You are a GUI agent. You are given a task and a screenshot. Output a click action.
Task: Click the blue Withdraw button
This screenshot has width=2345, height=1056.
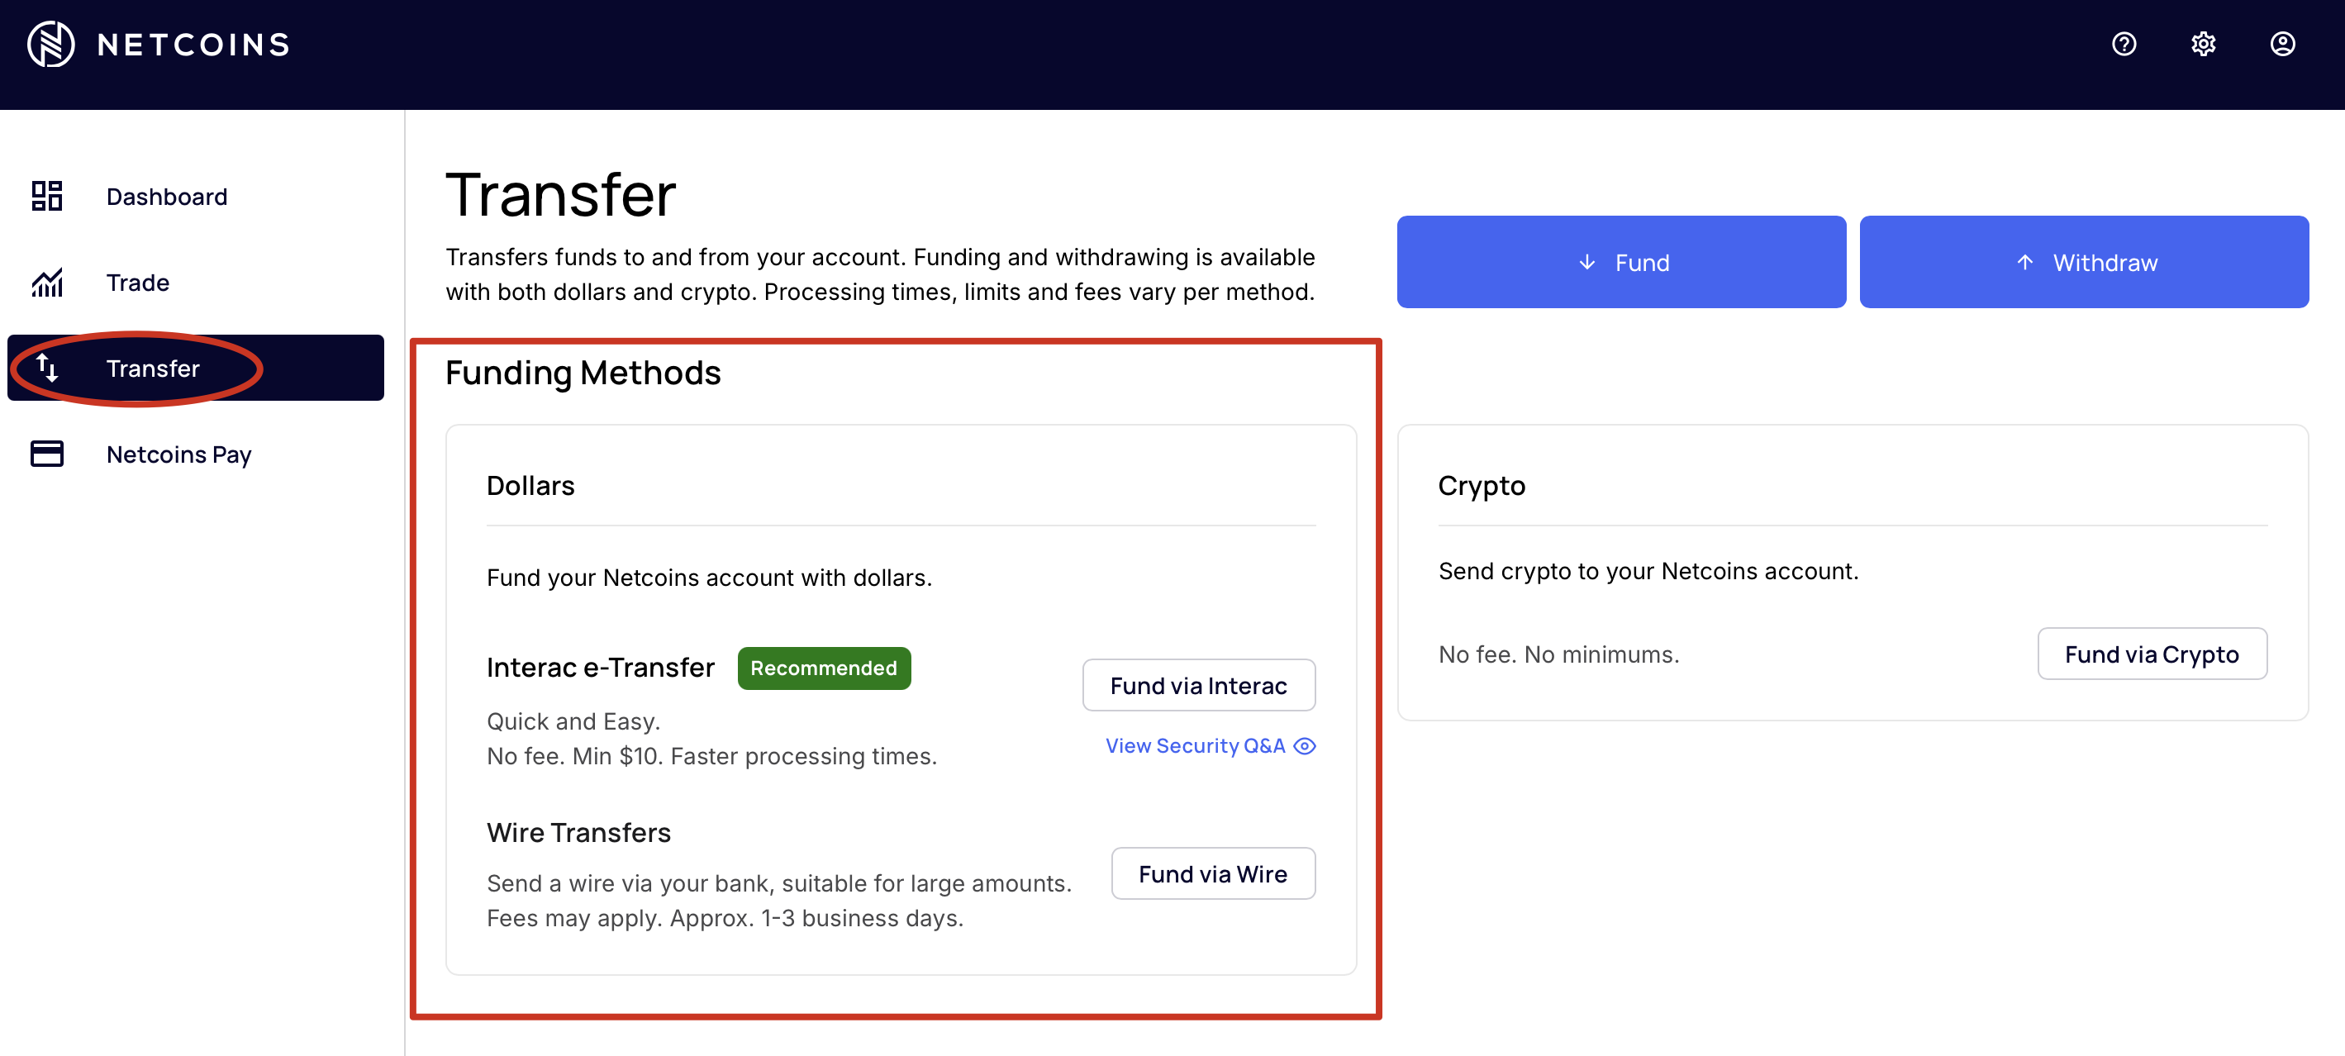(2084, 262)
